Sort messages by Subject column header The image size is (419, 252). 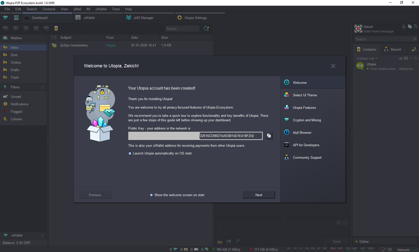coord(81,37)
